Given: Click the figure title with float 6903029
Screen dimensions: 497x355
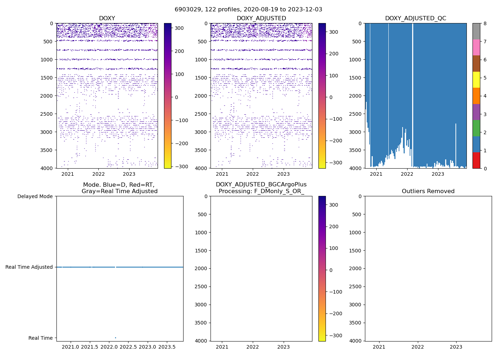Looking at the screenshot, I should click(248, 10).
